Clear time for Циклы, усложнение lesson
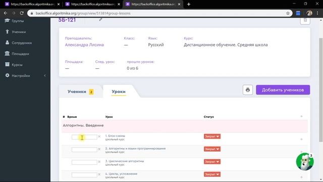Image resolution: width=323 pixels, height=182 pixels. pos(99,174)
